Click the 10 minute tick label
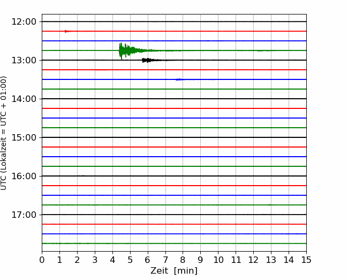 tap(218, 260)
